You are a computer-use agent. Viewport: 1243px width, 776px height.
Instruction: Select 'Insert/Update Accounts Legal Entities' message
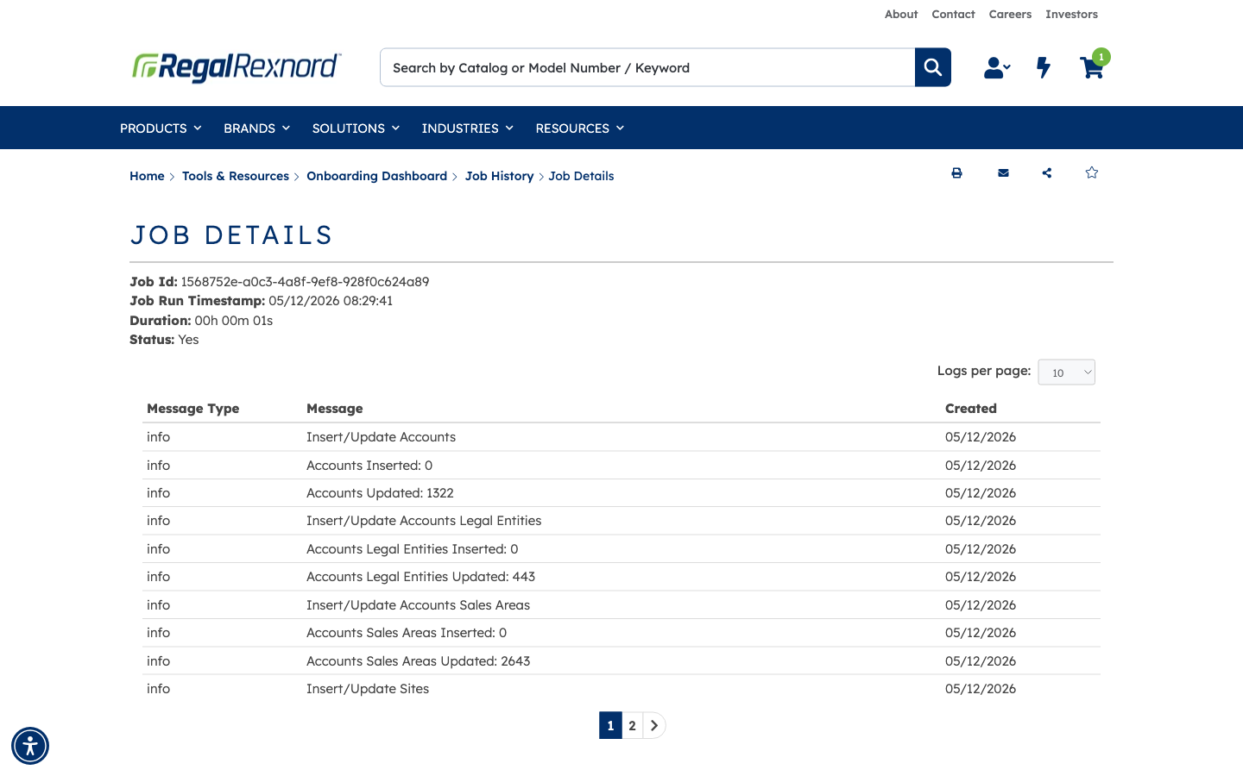tap(424, 521)
